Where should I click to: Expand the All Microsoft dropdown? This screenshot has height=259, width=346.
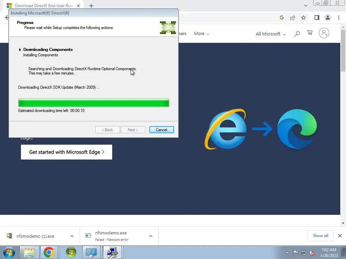[x=271, y=34]
